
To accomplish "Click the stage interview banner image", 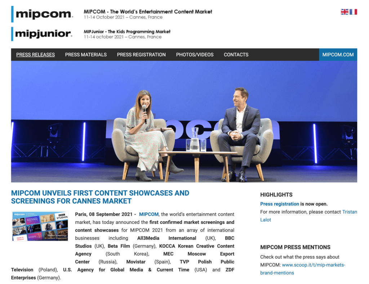I will [x=184, y=122].
